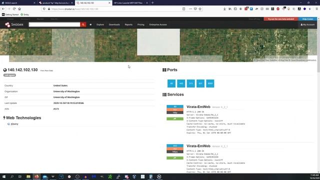Viewport: 320px width, 180px height.
Task: Click the red stop-sign extension icon
Action: [x=278, y=9]
